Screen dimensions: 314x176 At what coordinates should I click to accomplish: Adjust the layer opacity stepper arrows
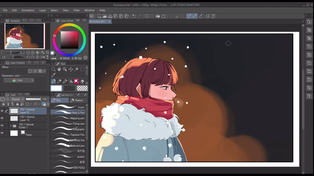pyautogui.click(x=48, y=99)
